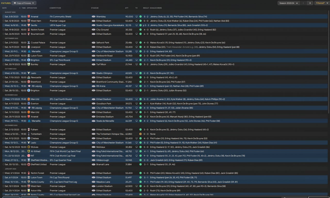The image size is (330, 198).
Task: Tick the select circle for the Bournemouth fixture
Action: pos(4,34)
